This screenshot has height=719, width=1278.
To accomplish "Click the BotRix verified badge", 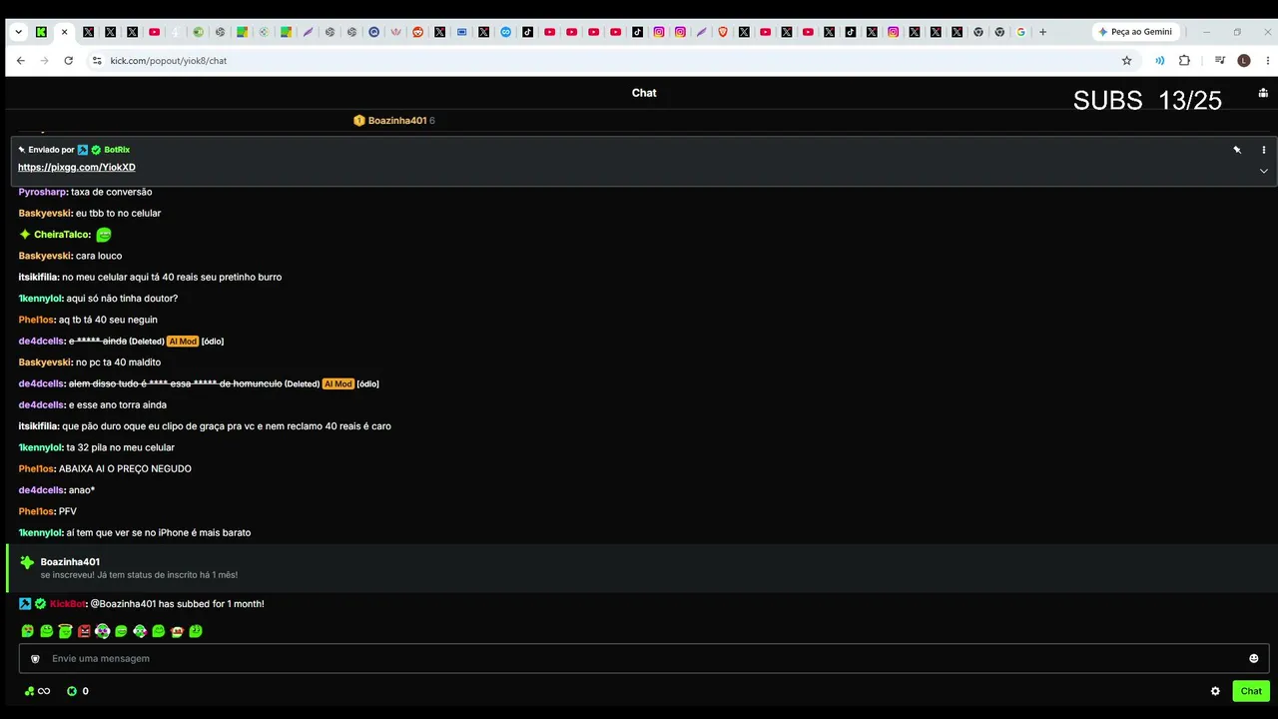I will [x=96, y=150].
